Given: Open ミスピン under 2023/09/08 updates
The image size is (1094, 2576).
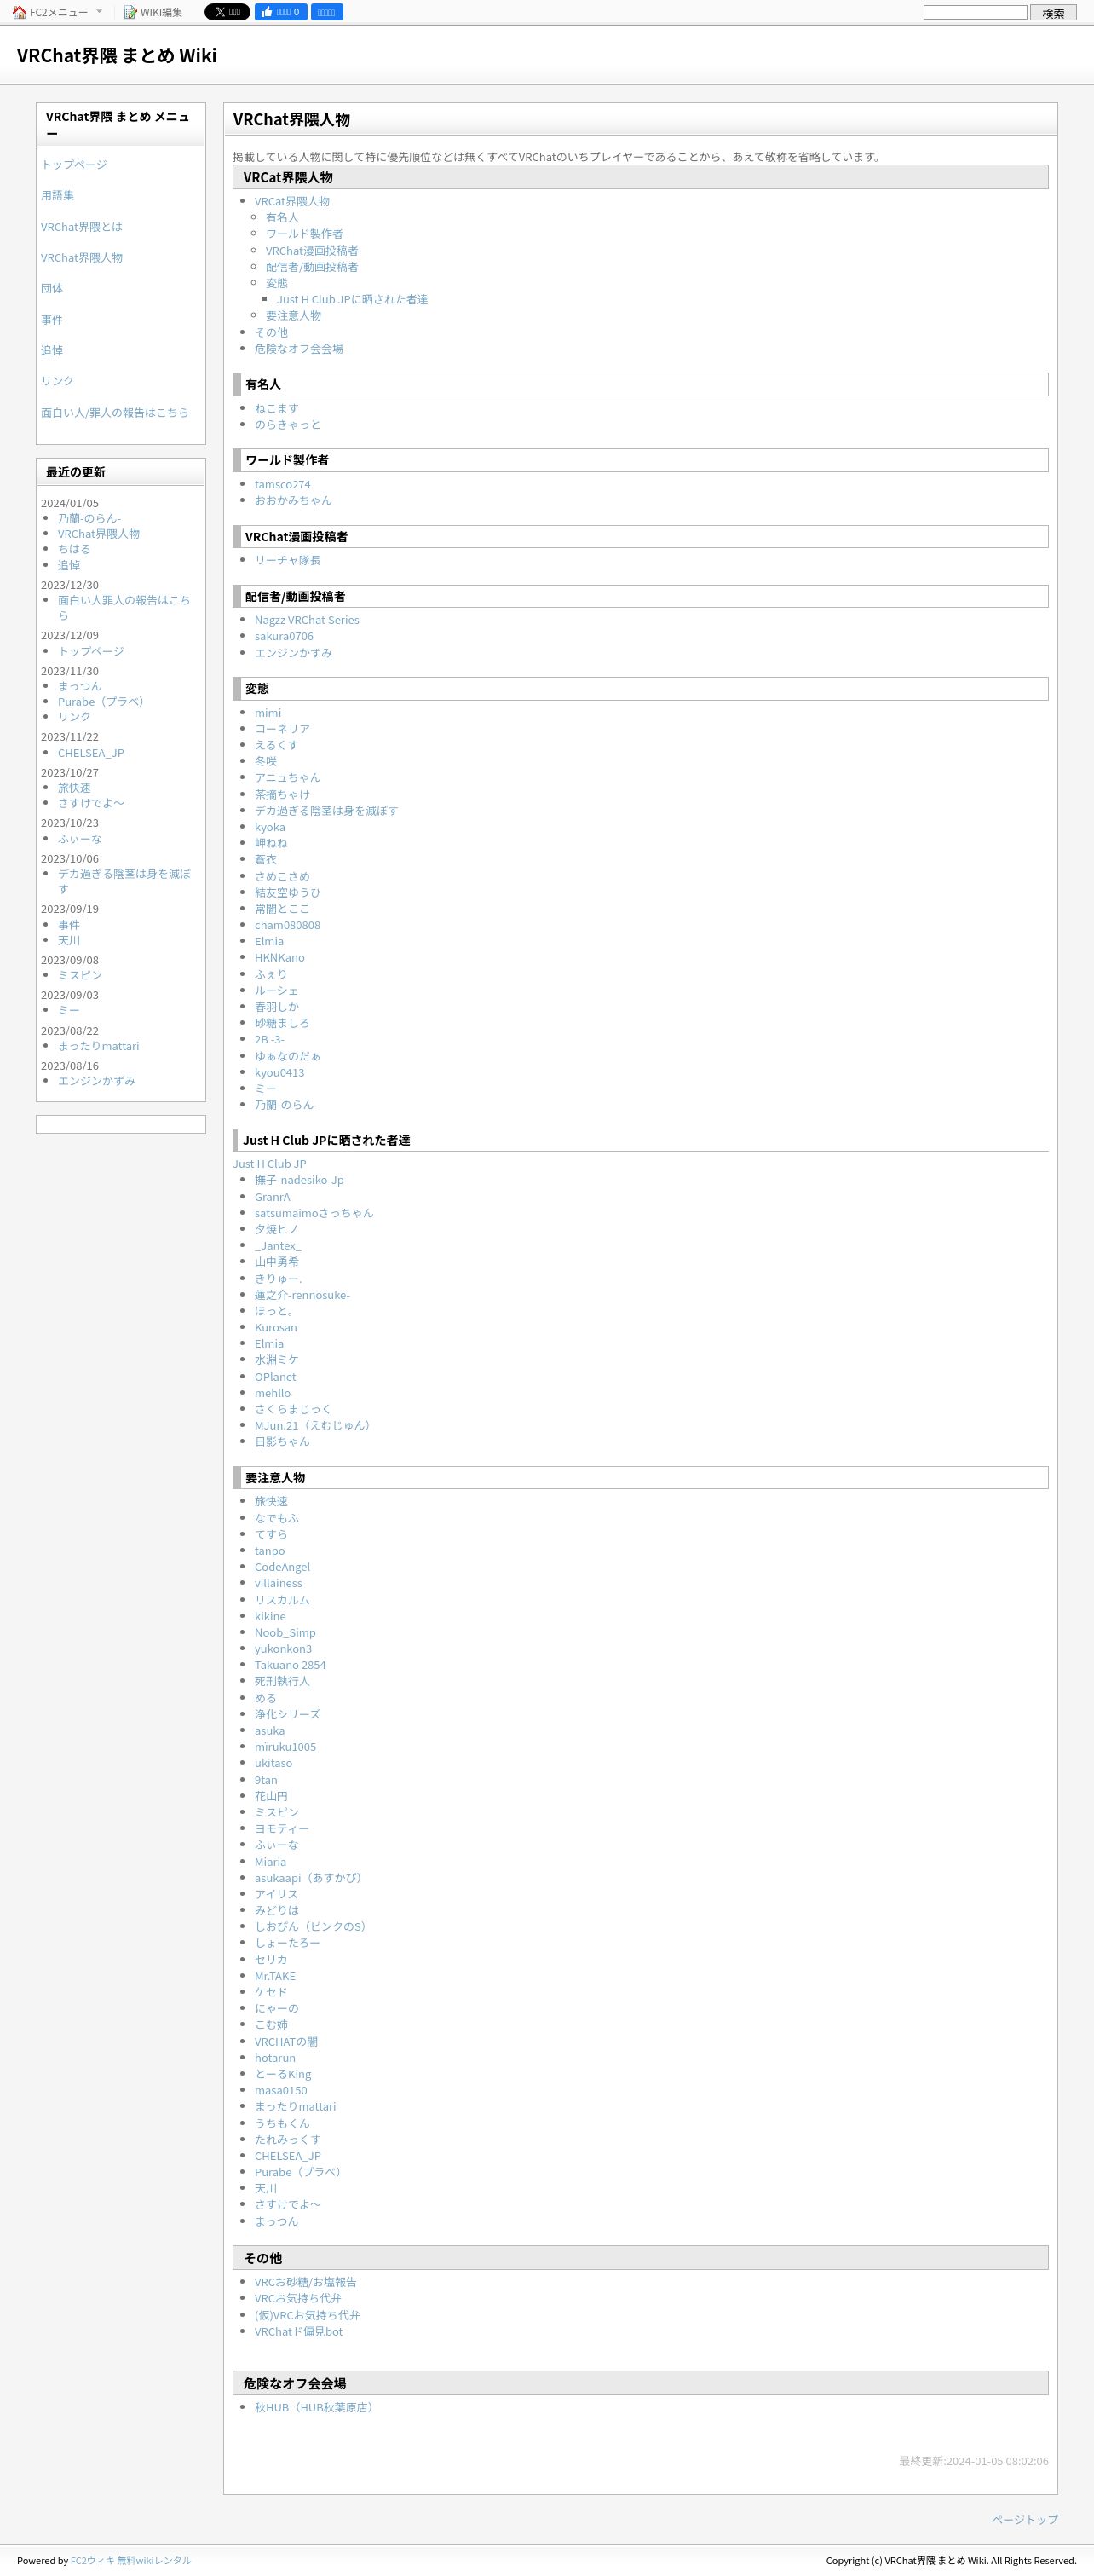Looking at the screenshot, I should tap(80, 975).
